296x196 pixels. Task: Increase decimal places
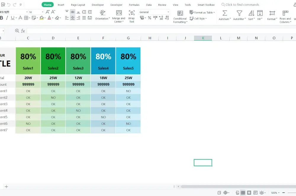161,18
